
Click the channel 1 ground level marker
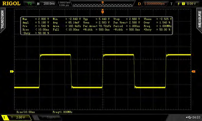click(12, 72)
